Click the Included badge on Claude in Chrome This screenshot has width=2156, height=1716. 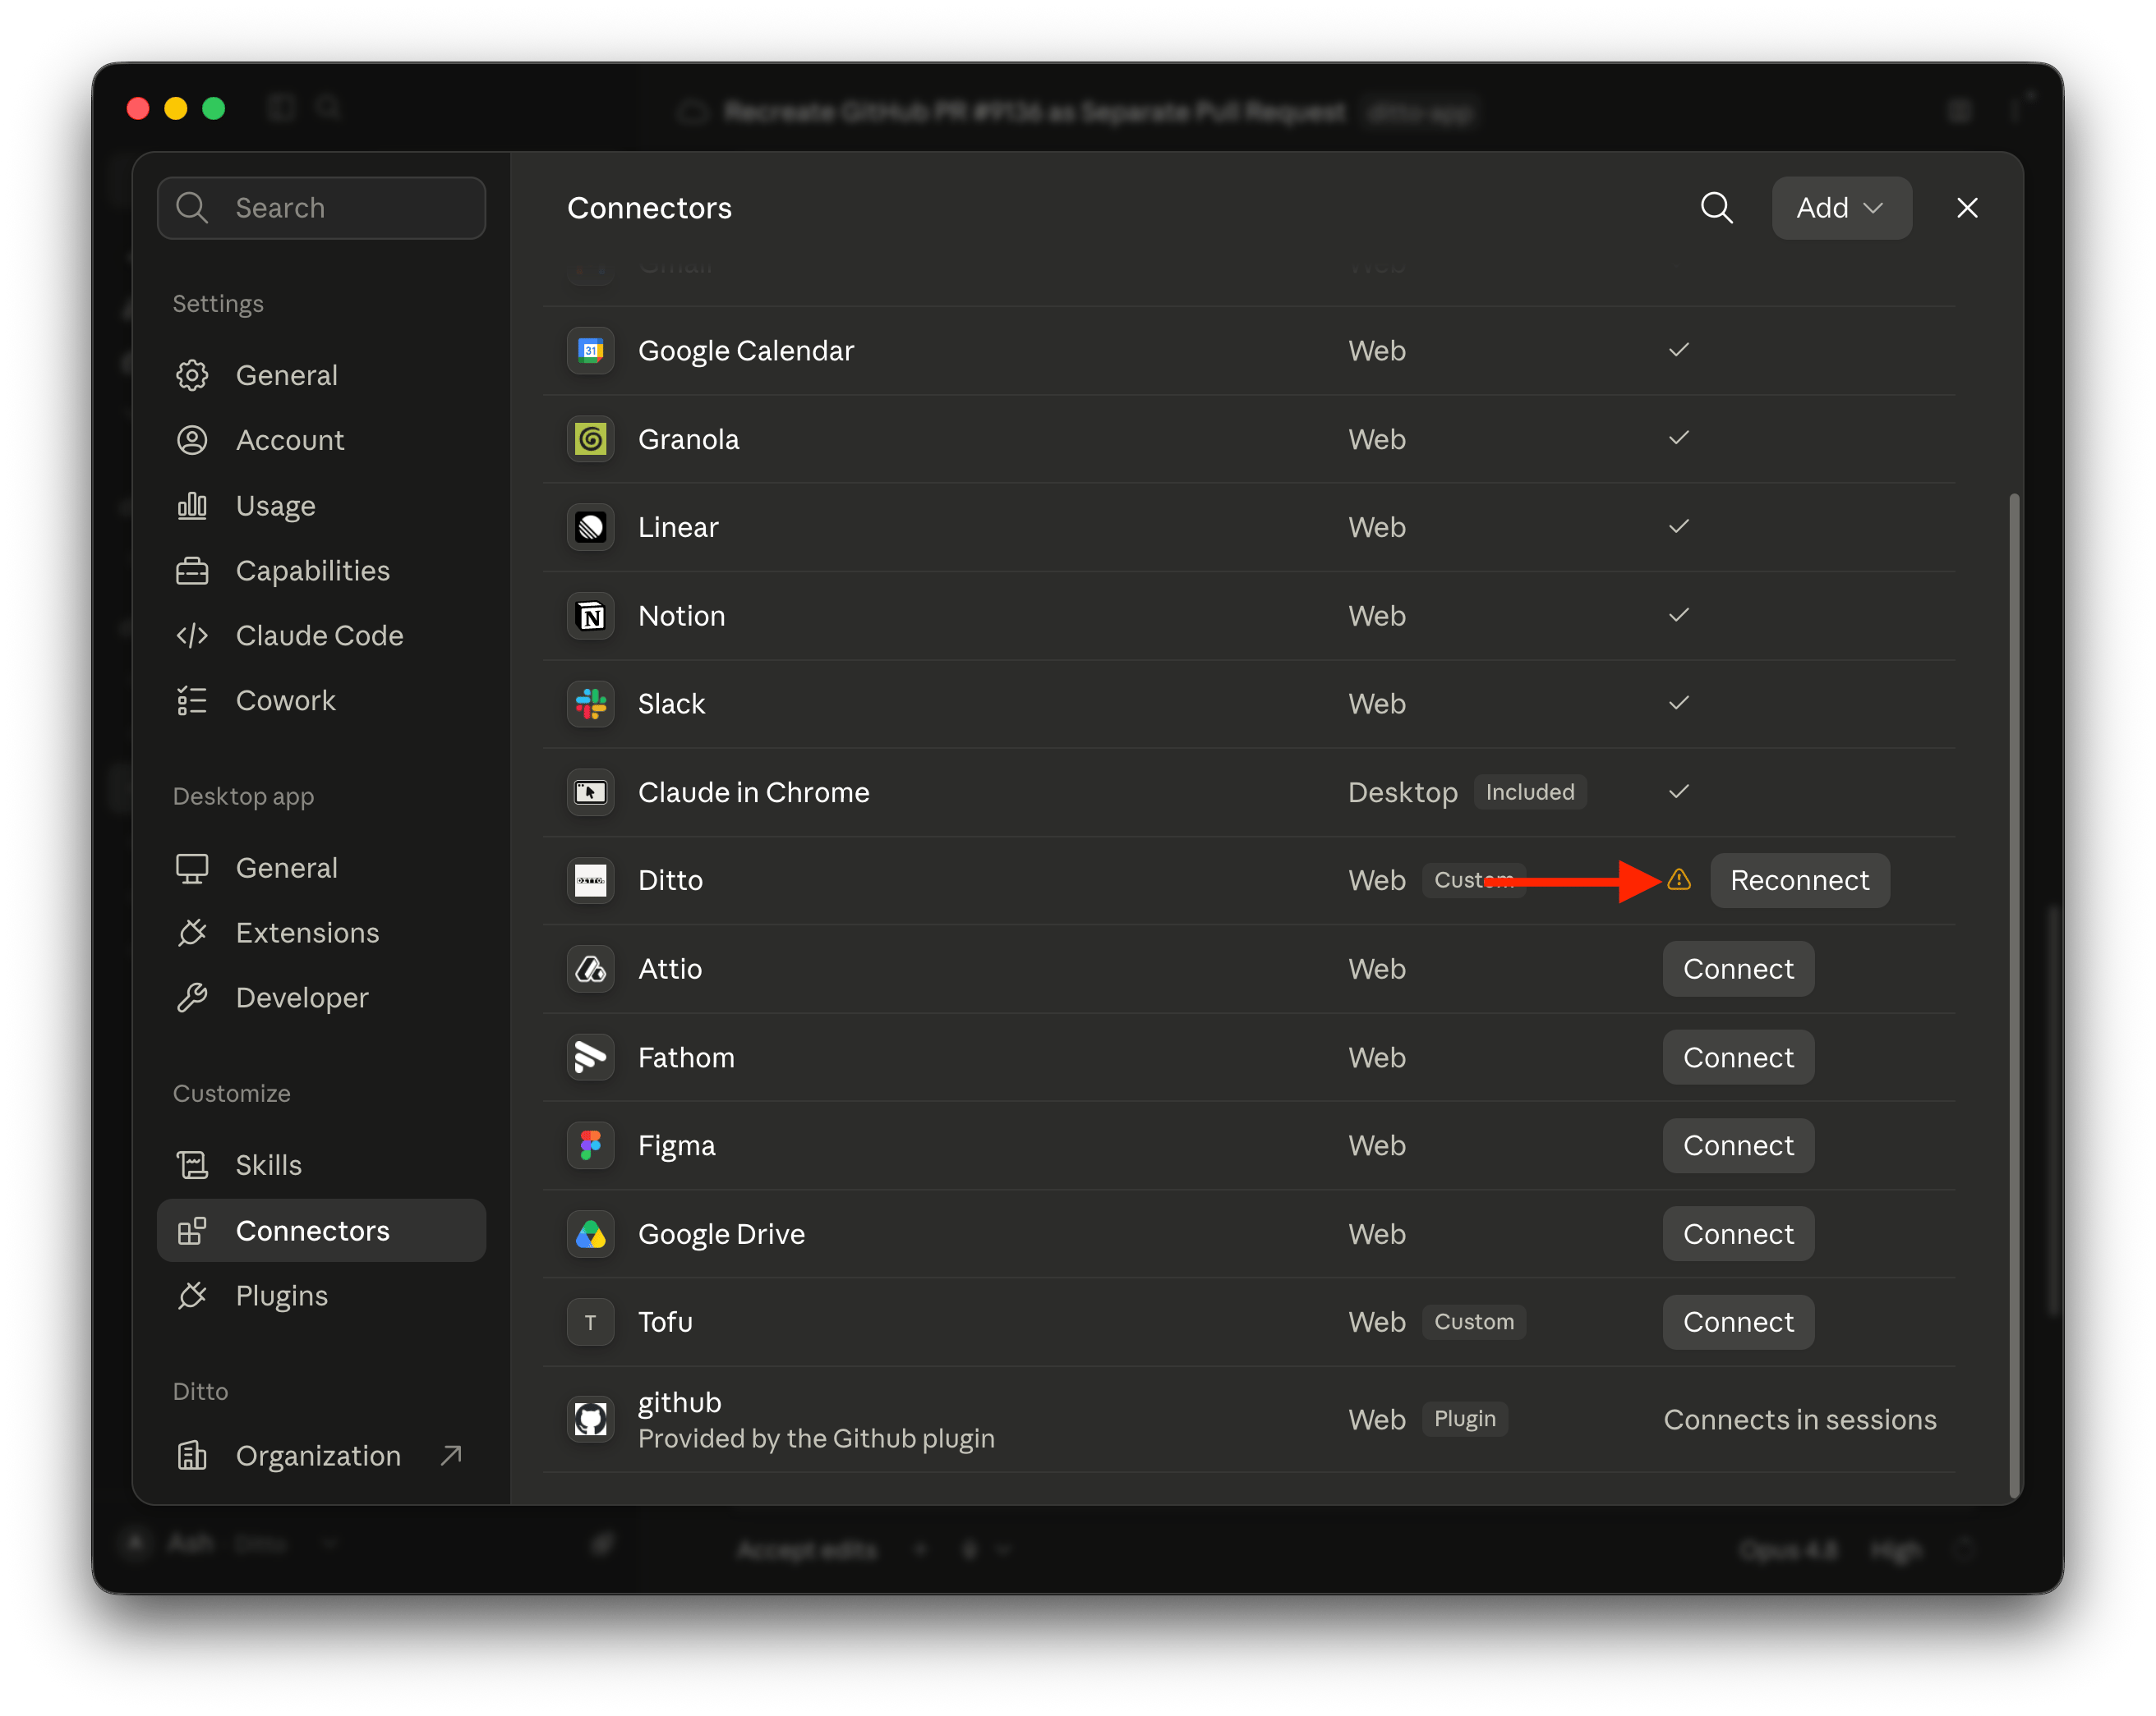pyautogui.click(x=1530, y=792)
